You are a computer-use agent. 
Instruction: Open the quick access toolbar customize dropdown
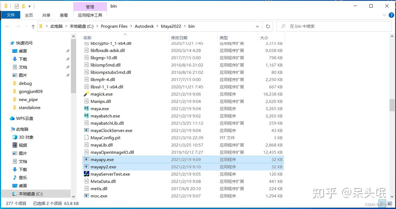point(29,6)
